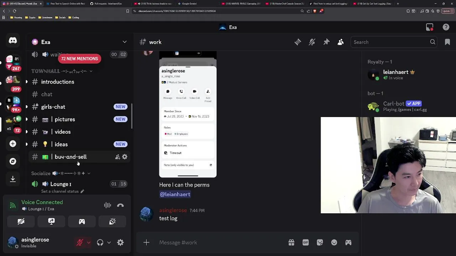Reload the page in browser toolbar
This screenshot has height=256, width=456.
pyautogui.click(x=14, y=11)
